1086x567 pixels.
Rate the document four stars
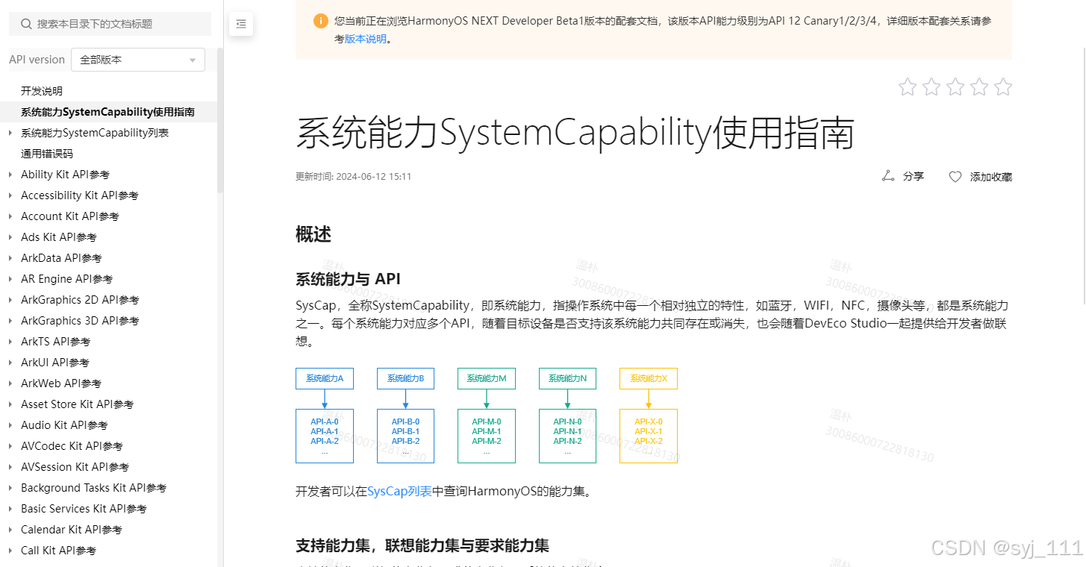[979, 87]
